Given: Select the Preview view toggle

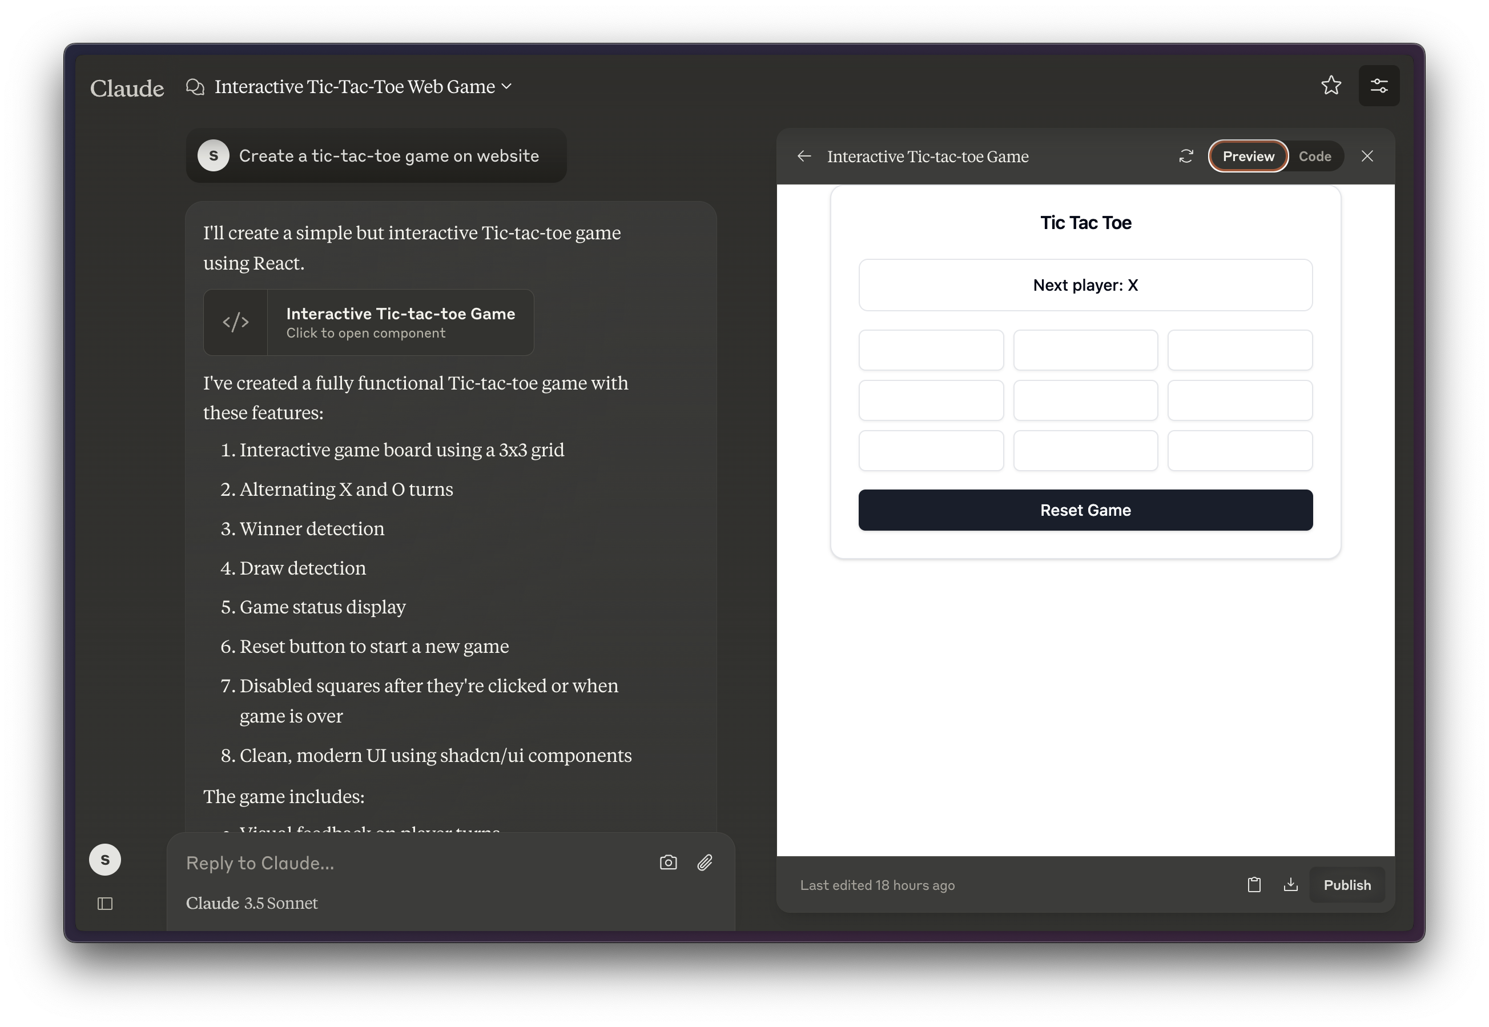Looking at the screenshot, I should click(x=1248, y=157).
